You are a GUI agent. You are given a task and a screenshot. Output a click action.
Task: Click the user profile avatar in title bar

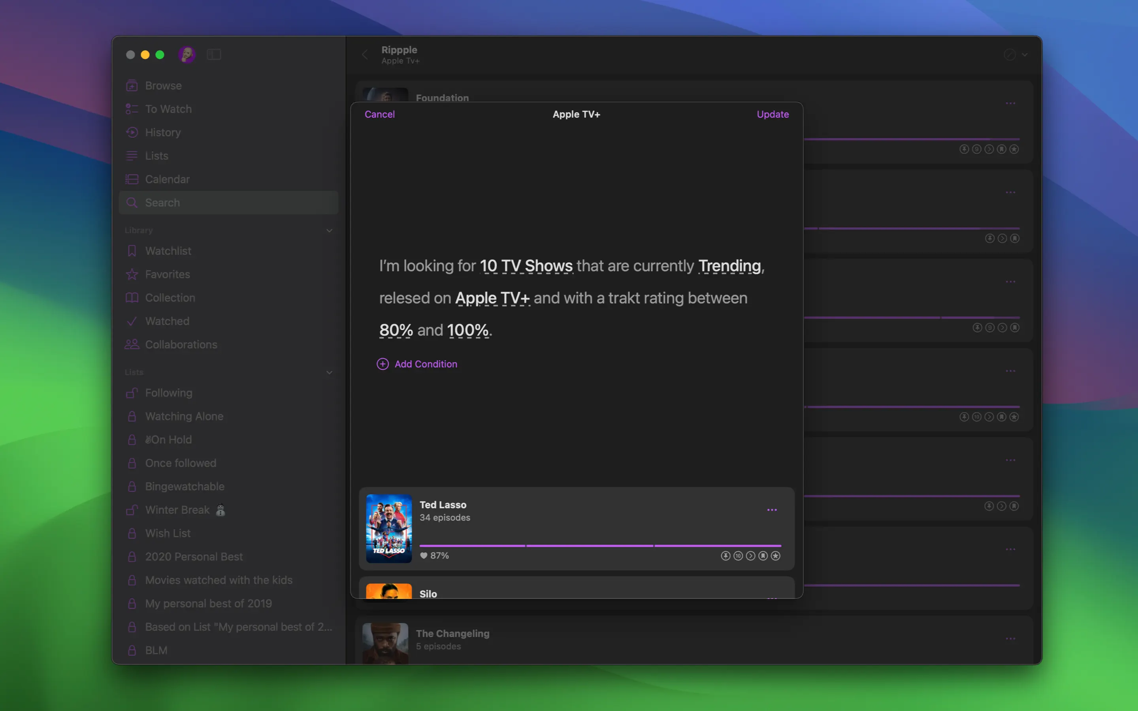click(x=187, y=55)
